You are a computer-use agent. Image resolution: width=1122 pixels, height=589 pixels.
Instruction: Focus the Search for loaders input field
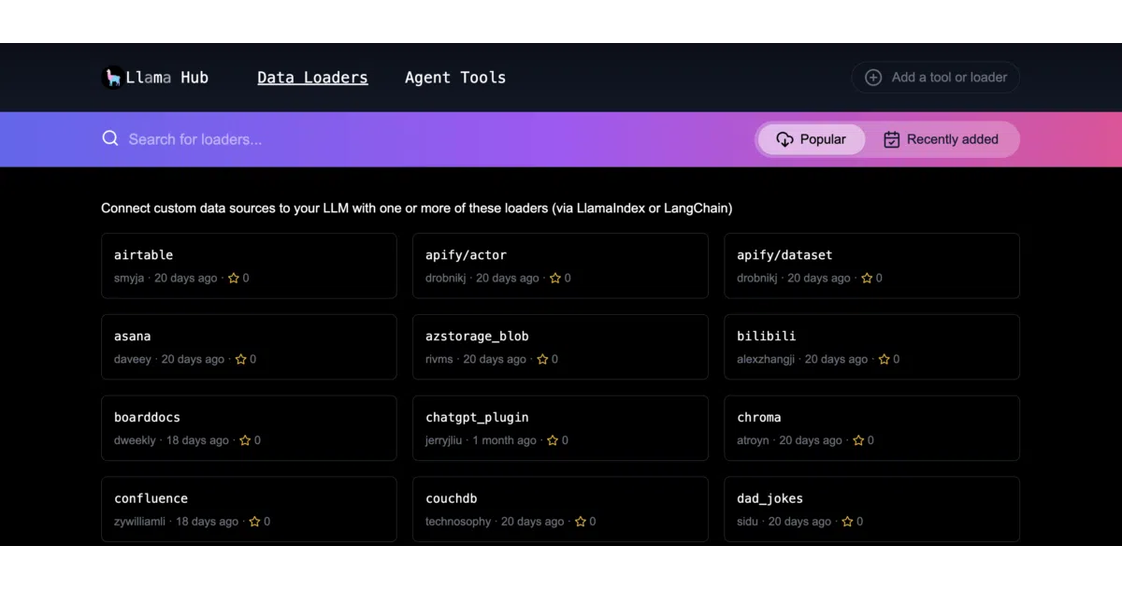(x=421, y=139)
